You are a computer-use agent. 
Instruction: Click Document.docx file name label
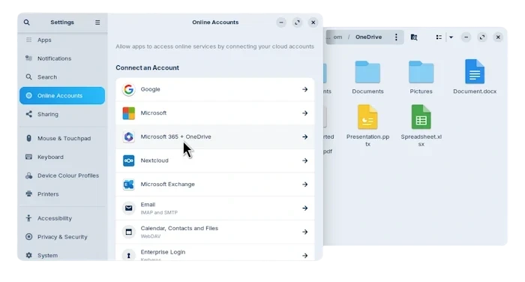pyautogui.click(x=475, y=91)
